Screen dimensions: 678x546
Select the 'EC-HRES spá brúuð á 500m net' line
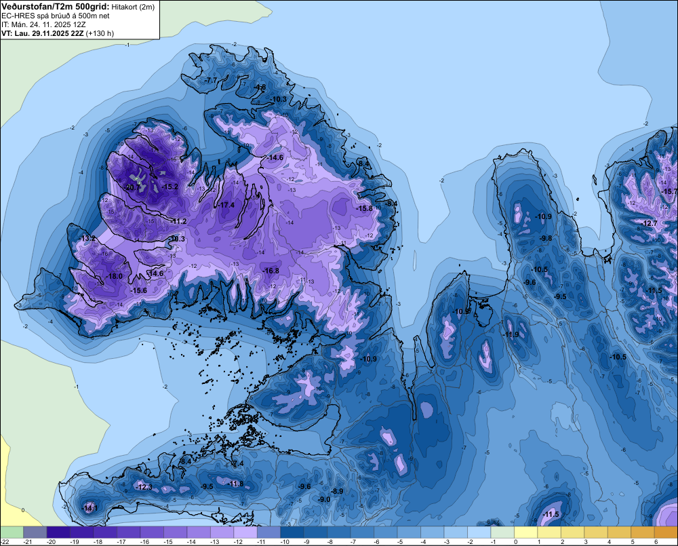point(56,16)
